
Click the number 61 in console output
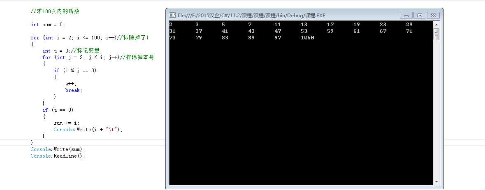click(x=357, y=31)
